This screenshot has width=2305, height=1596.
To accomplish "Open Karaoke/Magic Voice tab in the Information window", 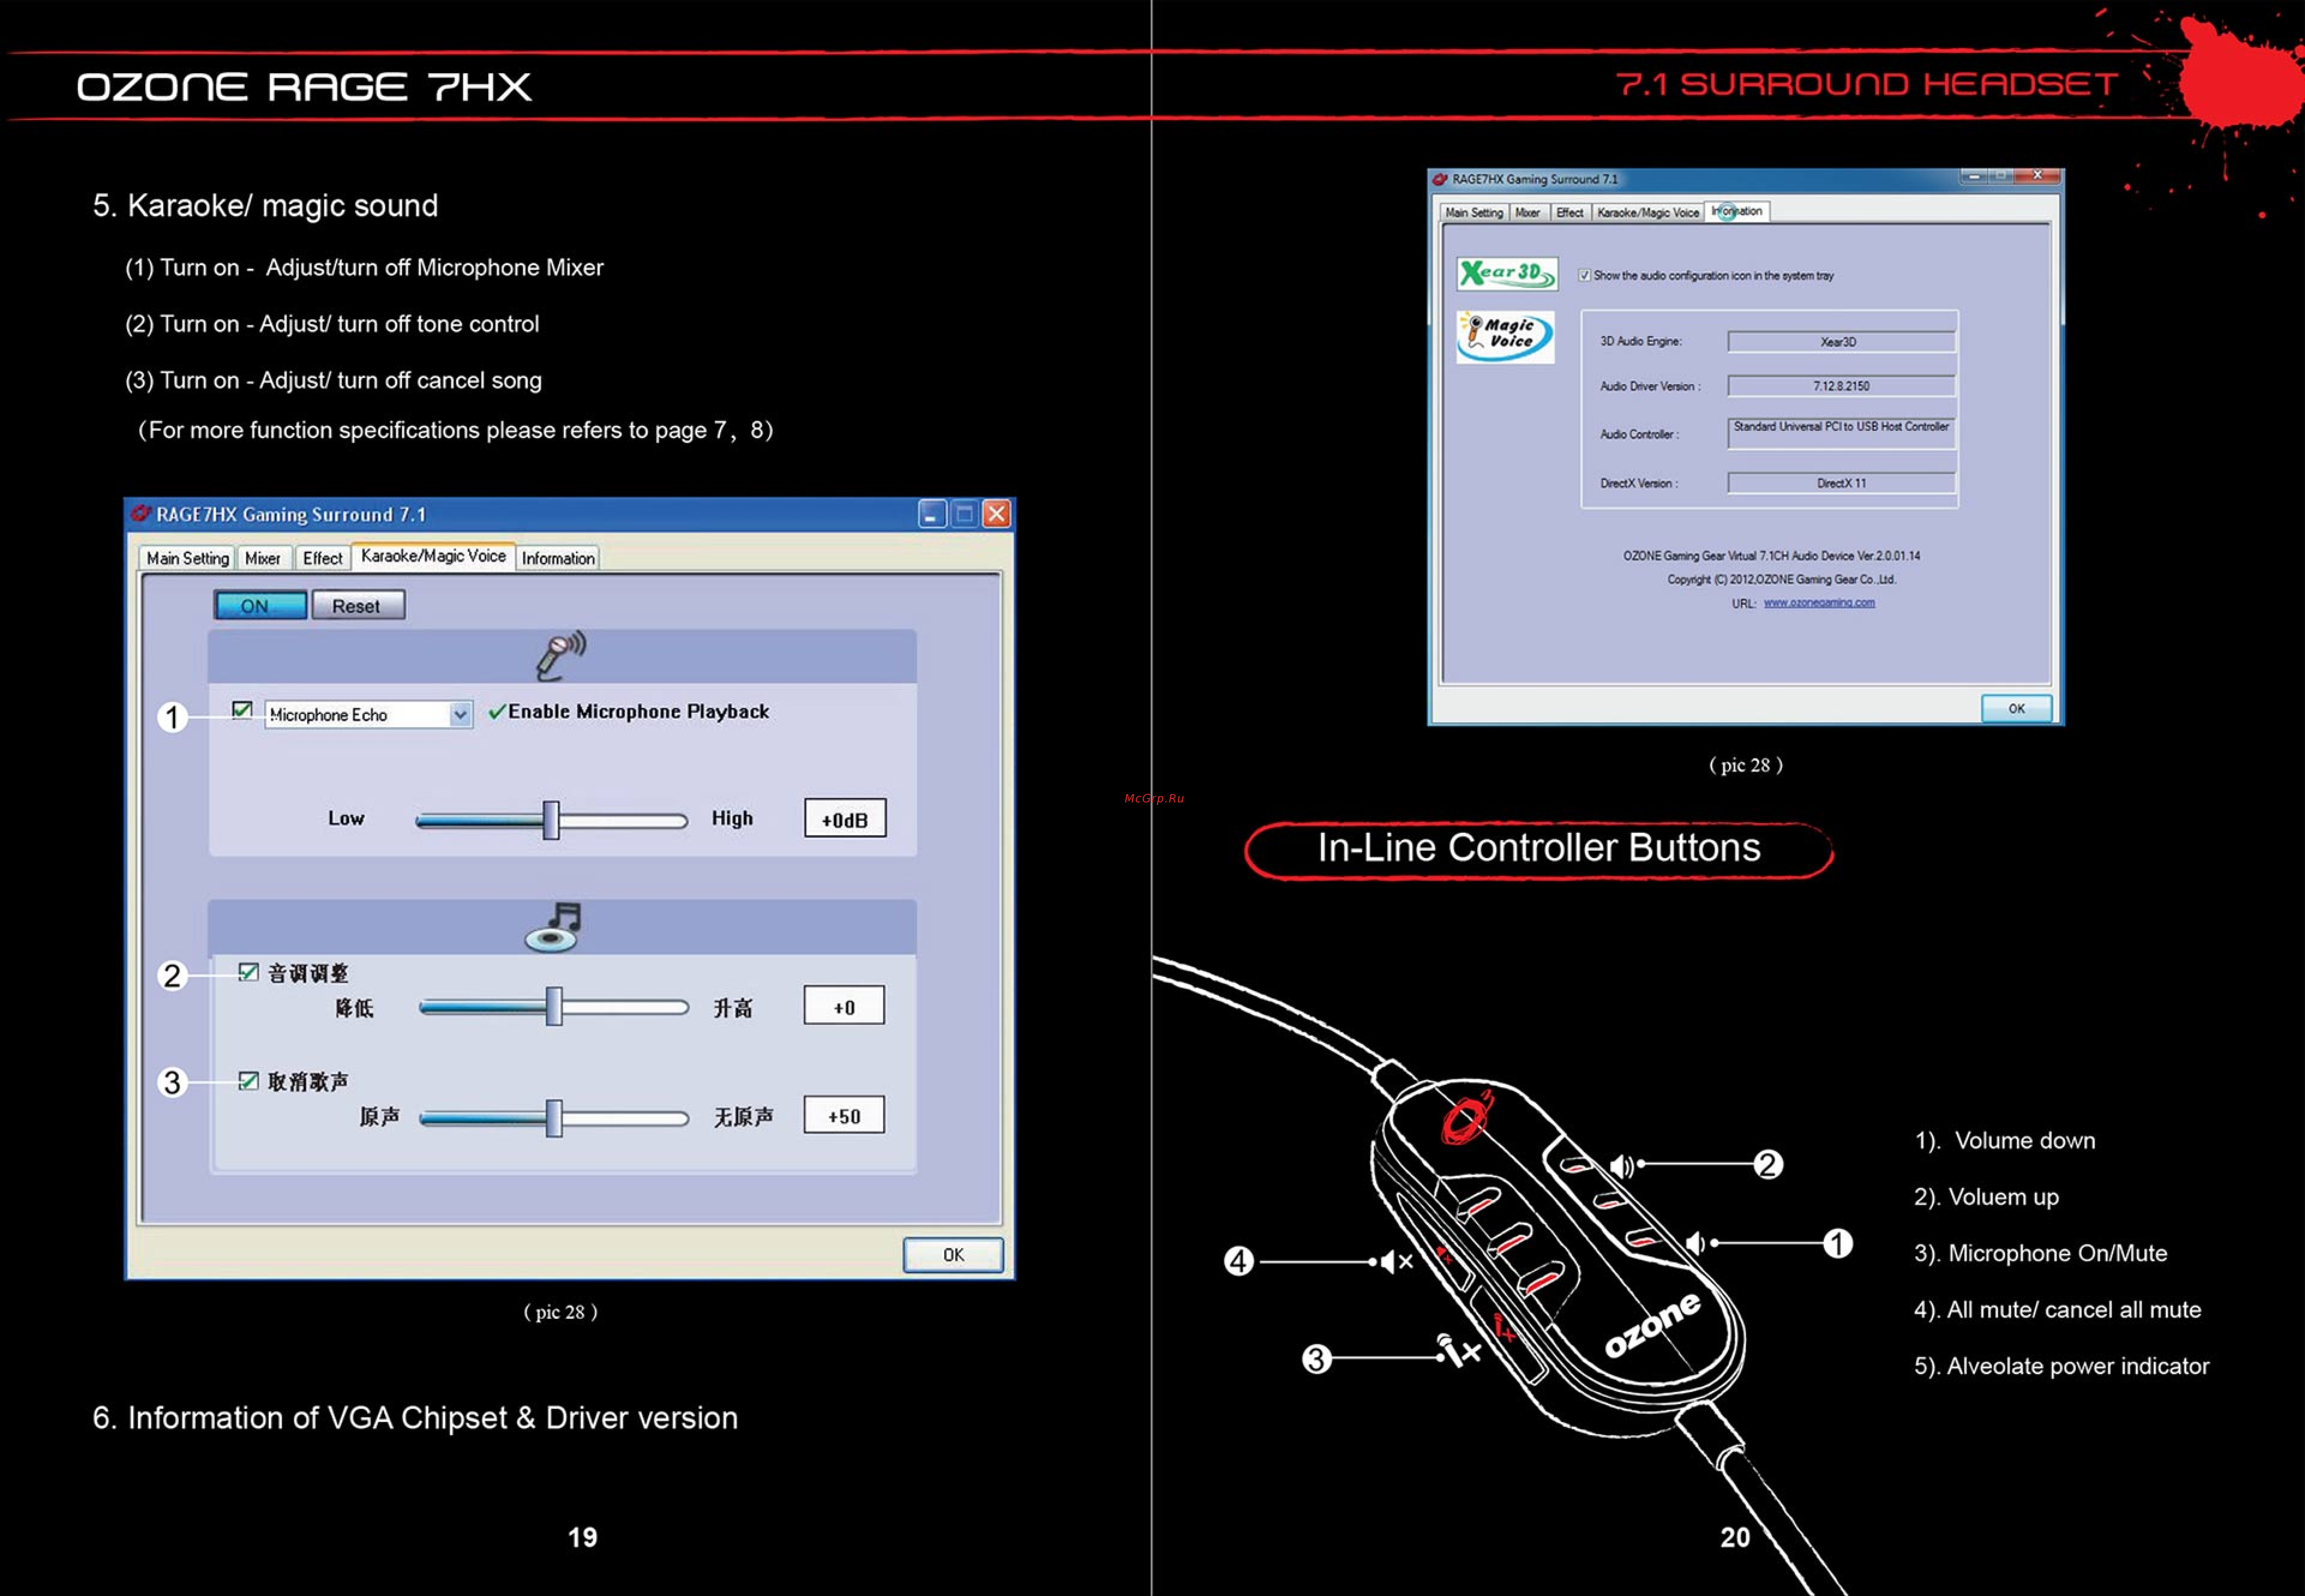I will click(1648, 213).
